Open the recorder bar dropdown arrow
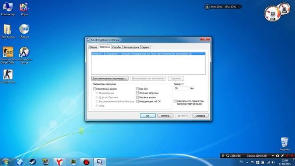Screen dimensions: 295x166 point(272,156)
